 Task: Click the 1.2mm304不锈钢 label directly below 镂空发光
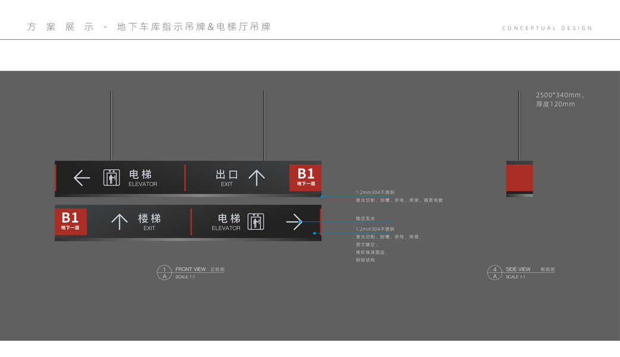pos(375,229)
